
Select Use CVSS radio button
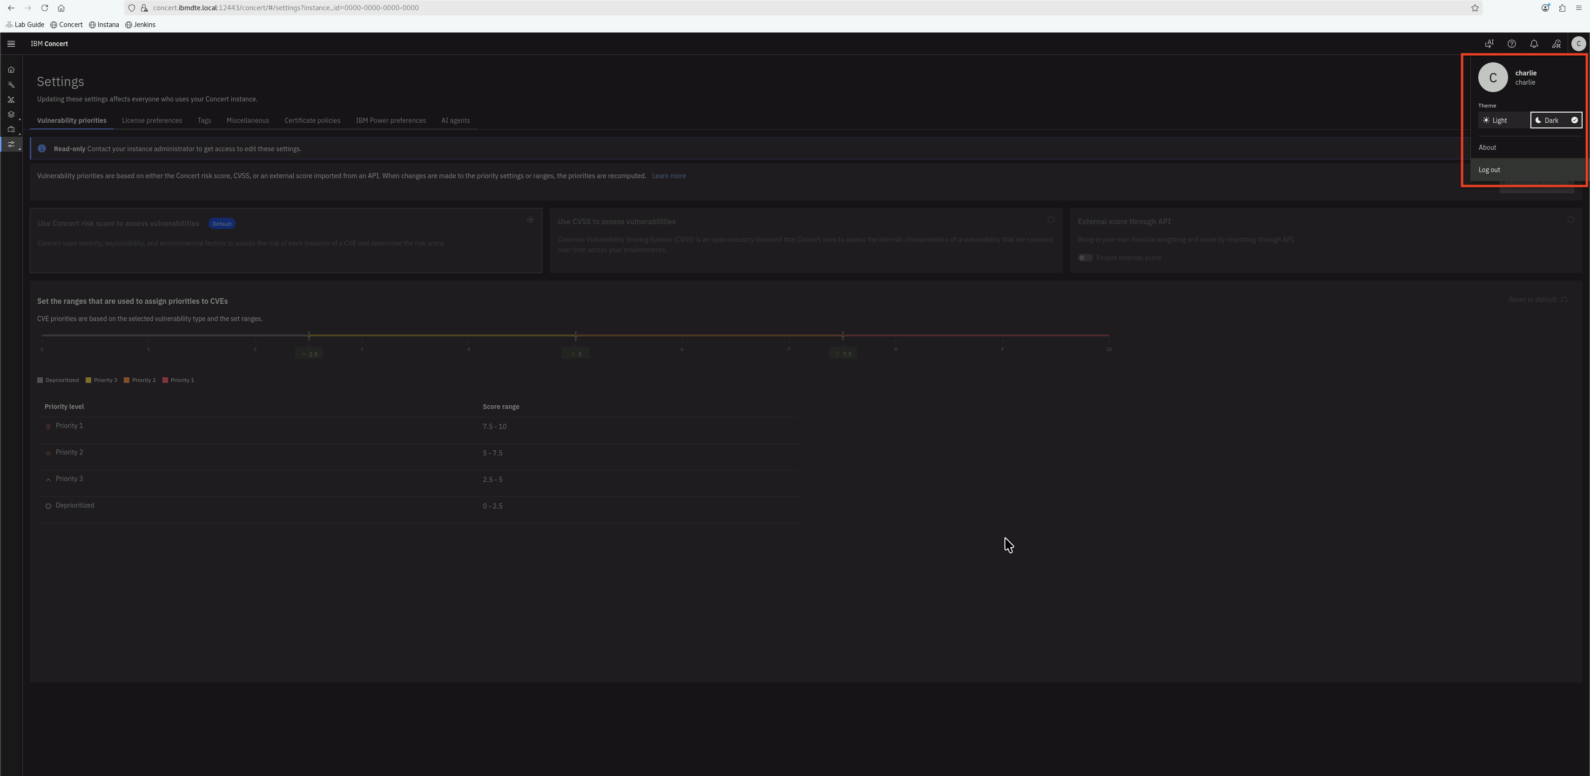pyautogui.click(x=1051, y=220)
